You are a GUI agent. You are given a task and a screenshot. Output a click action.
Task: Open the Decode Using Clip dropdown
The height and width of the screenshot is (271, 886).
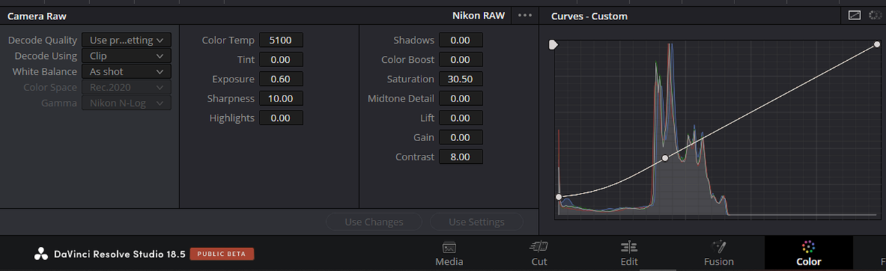click(126, 56)
